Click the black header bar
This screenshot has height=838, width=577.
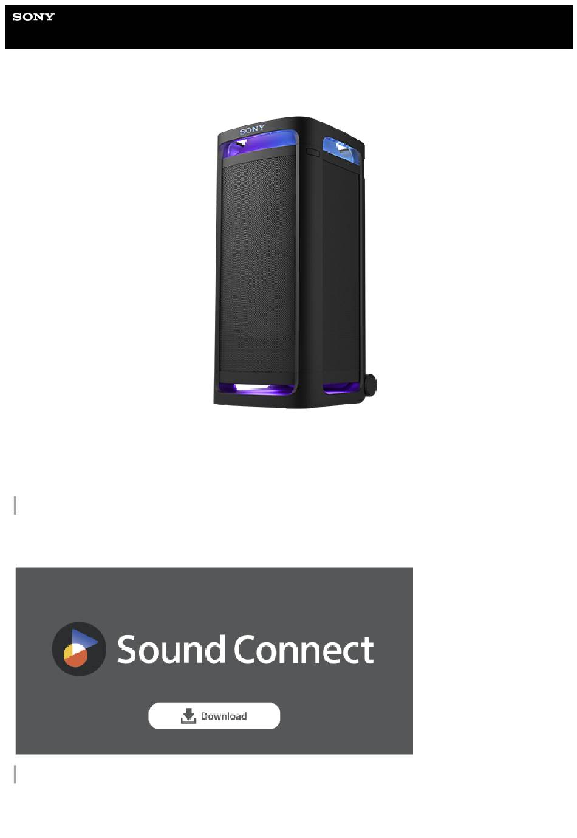tap(288, 27)
